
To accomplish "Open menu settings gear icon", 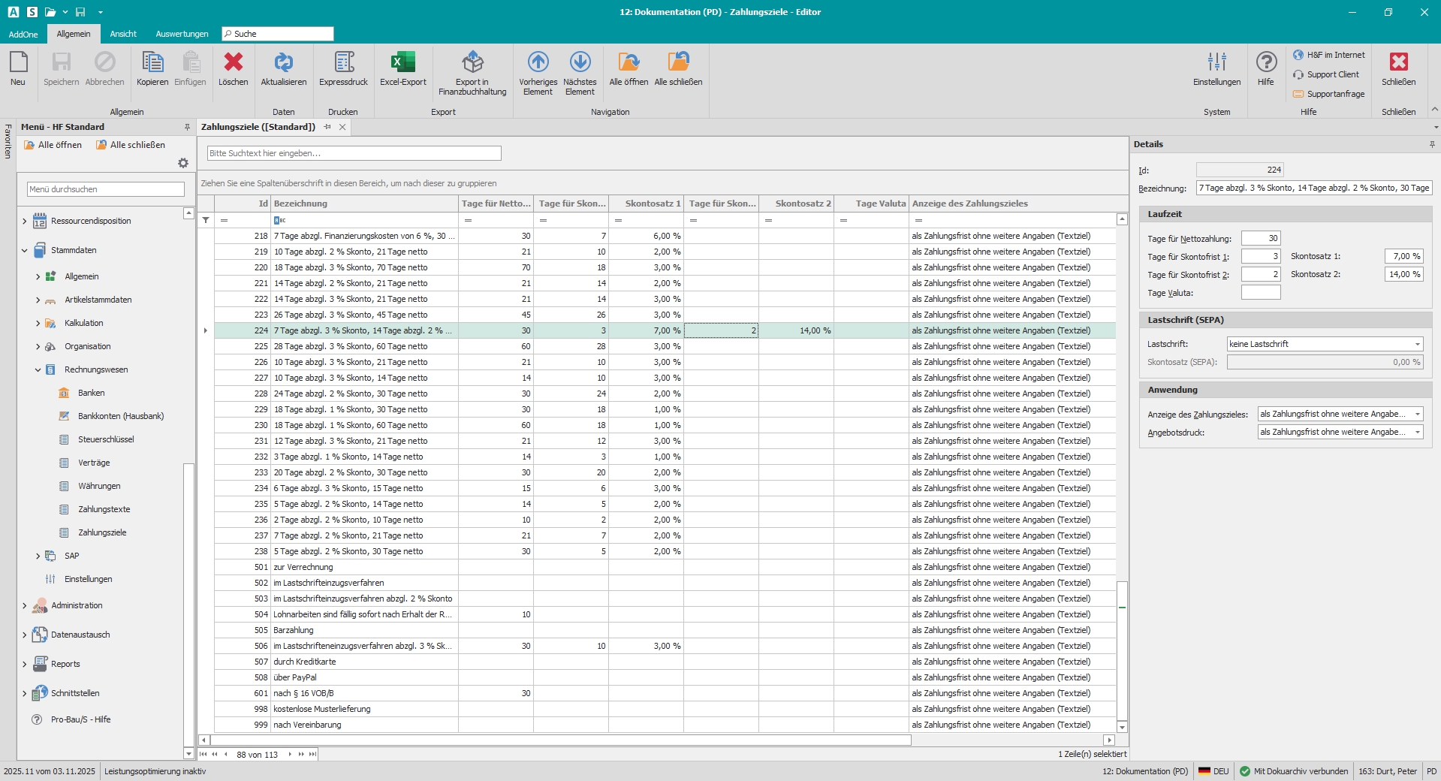I will pos(182,163).
